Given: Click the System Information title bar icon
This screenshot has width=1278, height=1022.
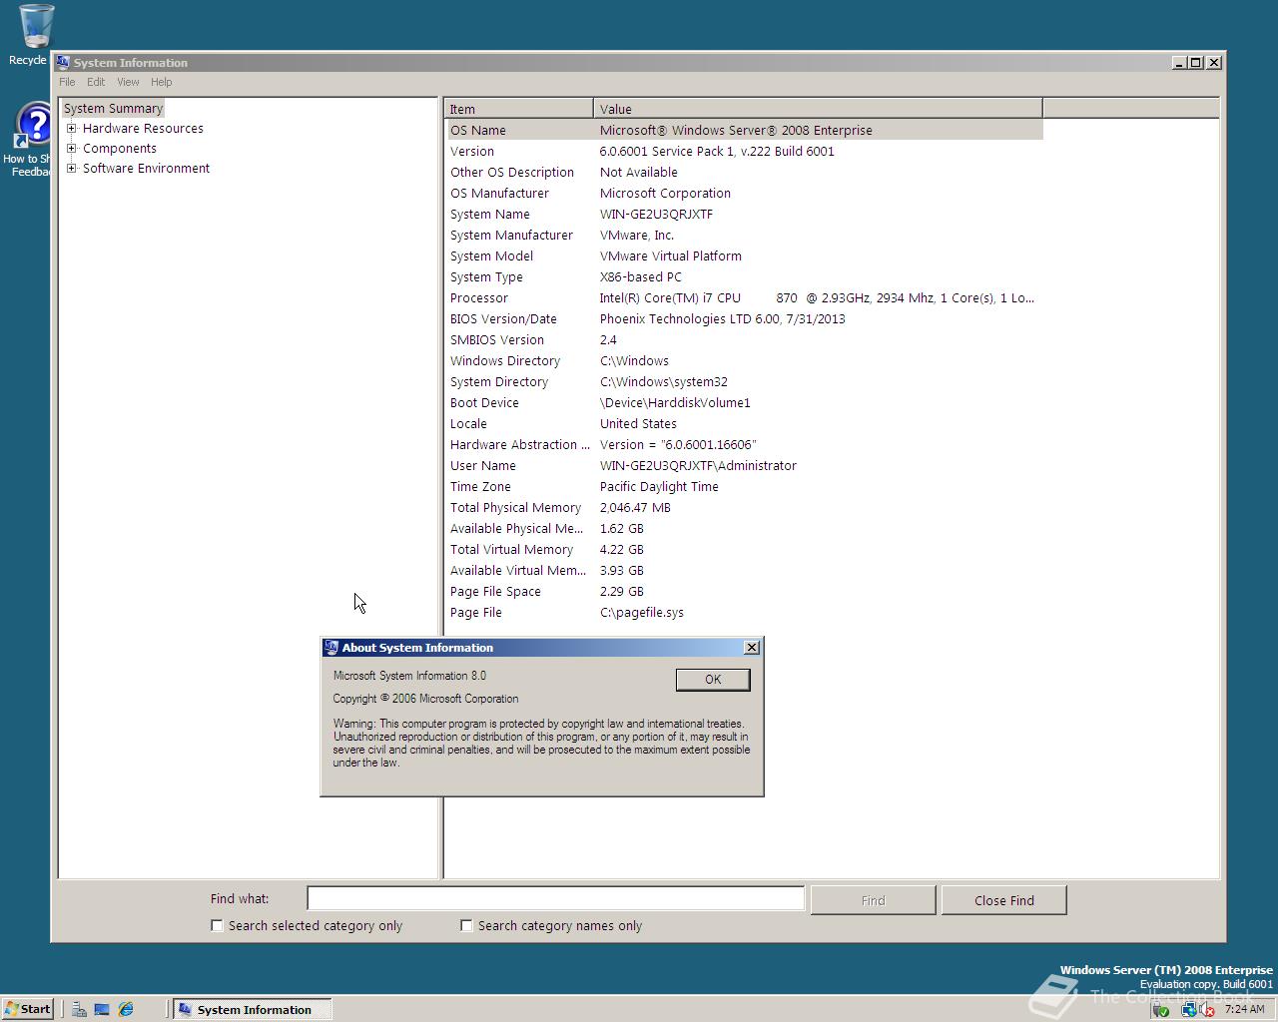Looking at the screenshot, I should coord(63,62).
